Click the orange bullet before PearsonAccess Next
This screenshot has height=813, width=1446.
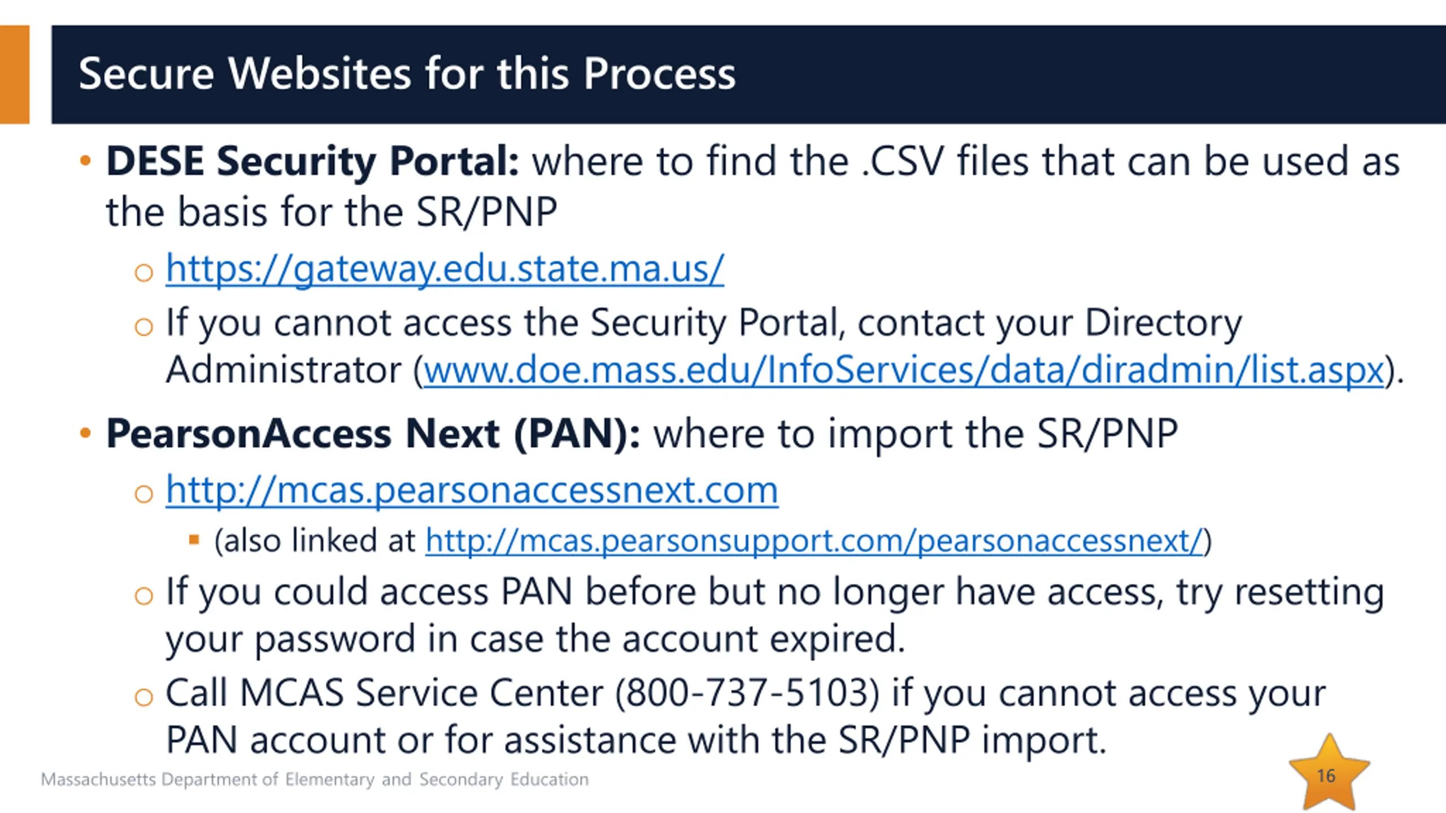click(85, 434)
